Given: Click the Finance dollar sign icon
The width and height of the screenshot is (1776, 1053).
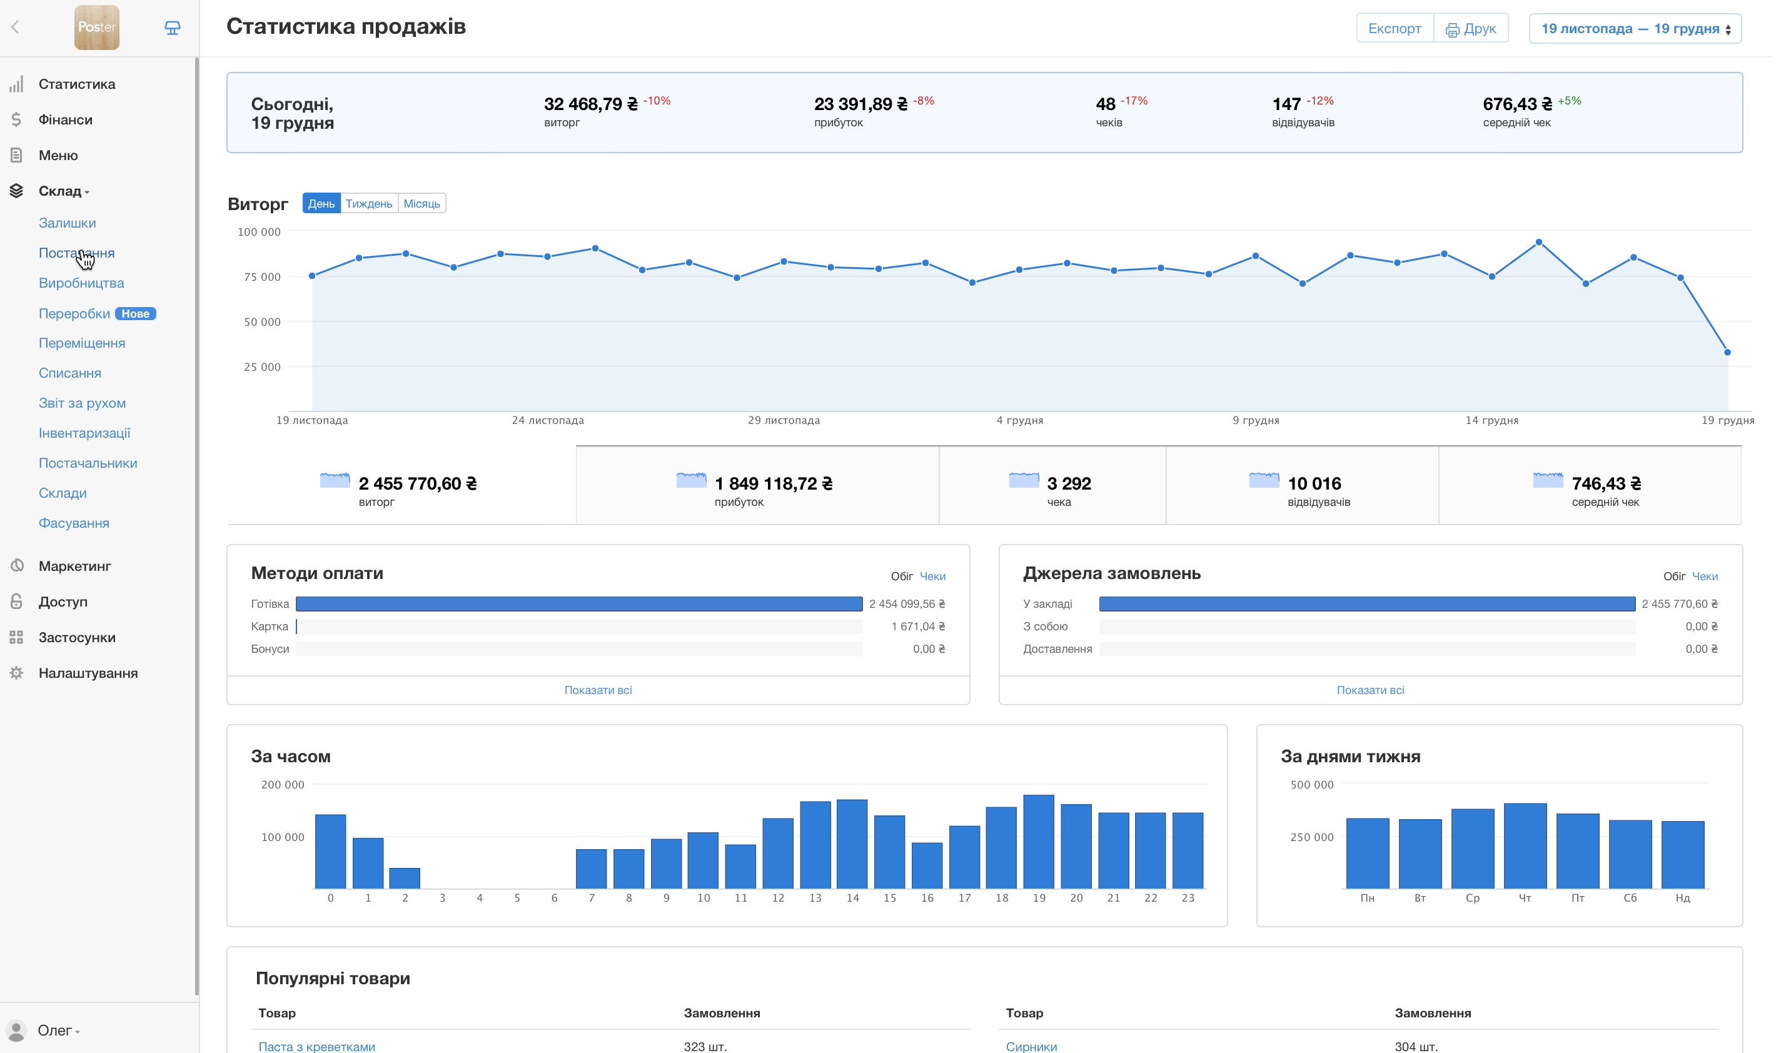Looking at the screenshot, I should coord(16,120).
